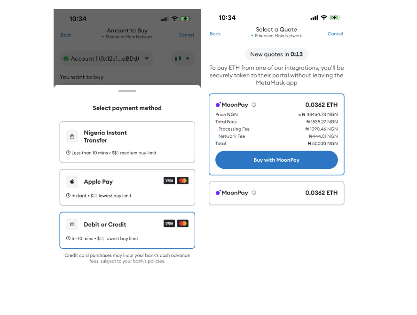Click the bank icon for Nigeria Instant Transfer
Image resolution: width=417 pixels, height=315 pixels.
coord(72,136)
